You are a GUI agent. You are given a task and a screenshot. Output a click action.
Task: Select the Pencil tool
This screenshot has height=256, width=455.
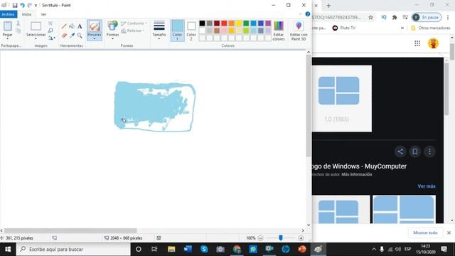[64, 26]
